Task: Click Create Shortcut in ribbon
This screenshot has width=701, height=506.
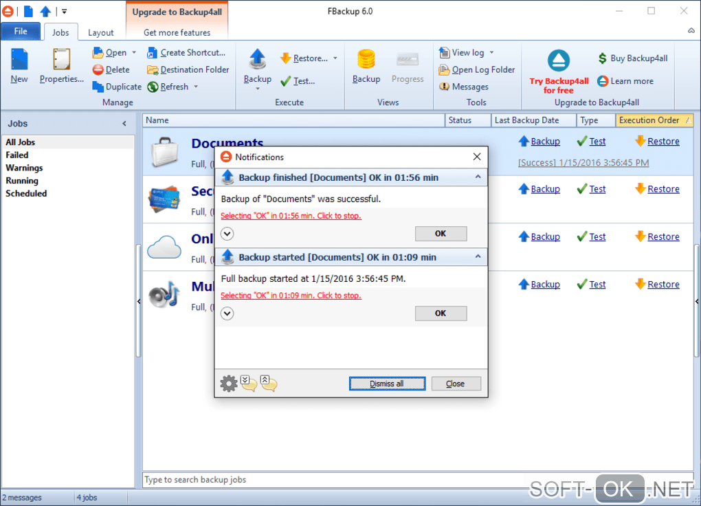Action: [186, 53]
